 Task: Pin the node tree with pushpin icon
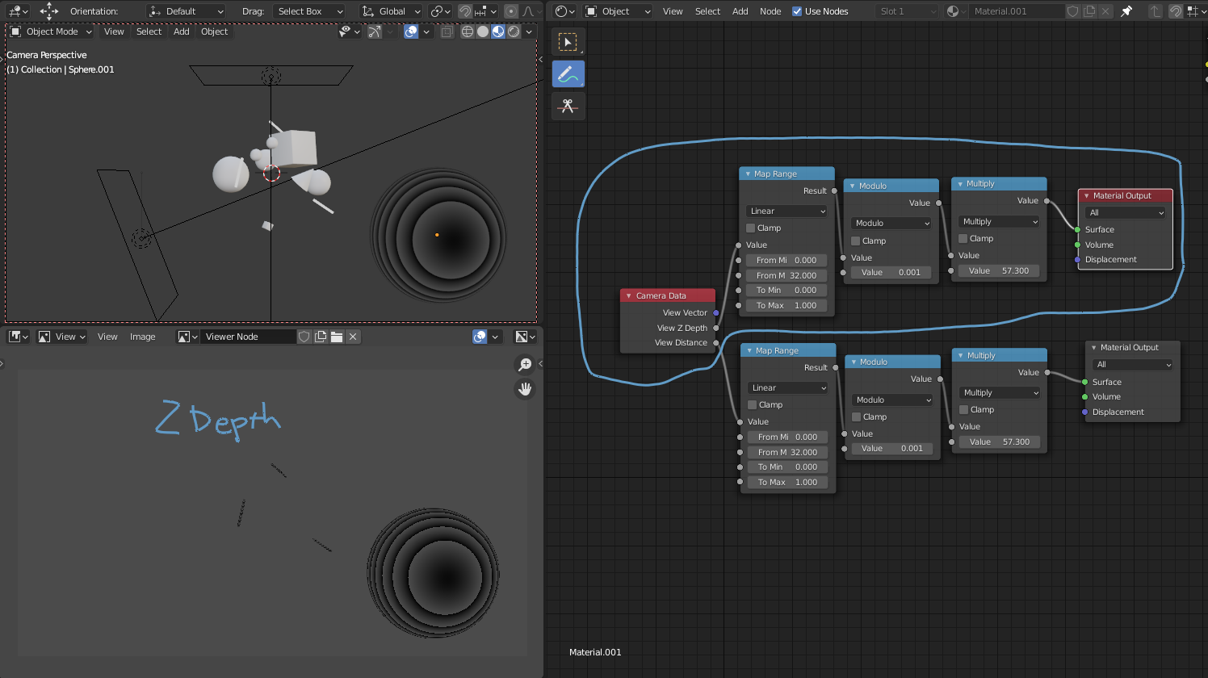(x=1126, y=11)
